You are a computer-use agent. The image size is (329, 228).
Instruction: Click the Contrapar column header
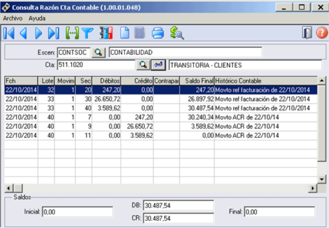coord(166,81)
